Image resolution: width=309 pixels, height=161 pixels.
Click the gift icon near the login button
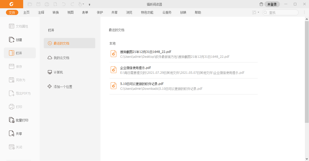tap(261, 4)
